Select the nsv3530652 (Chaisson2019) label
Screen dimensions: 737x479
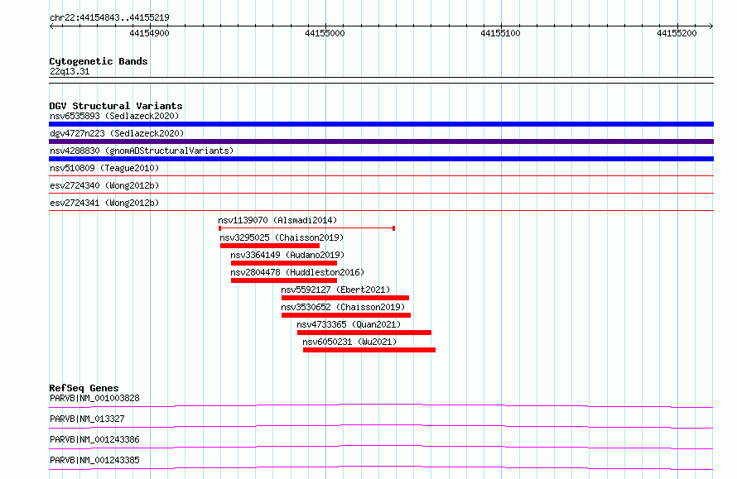[343, 307]
